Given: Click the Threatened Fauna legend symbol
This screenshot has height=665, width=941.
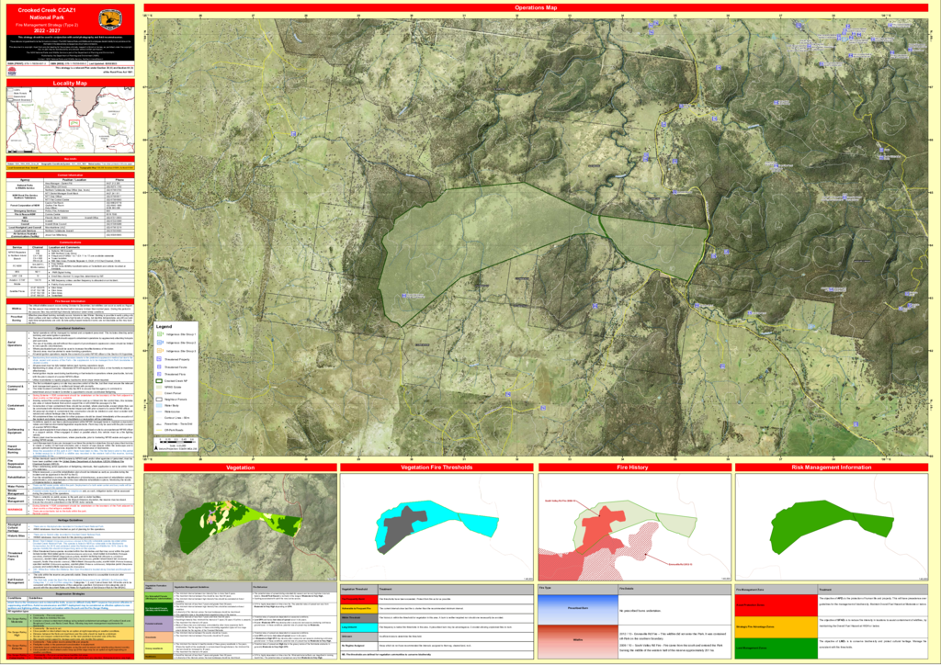Looking at the screenshot, I should pos(159,367).
